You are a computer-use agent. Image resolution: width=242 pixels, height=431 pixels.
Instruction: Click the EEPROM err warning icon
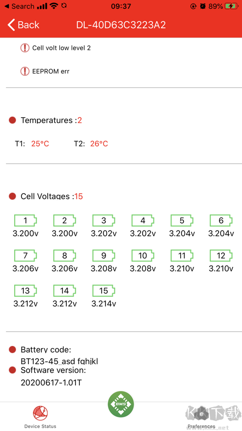25,71
